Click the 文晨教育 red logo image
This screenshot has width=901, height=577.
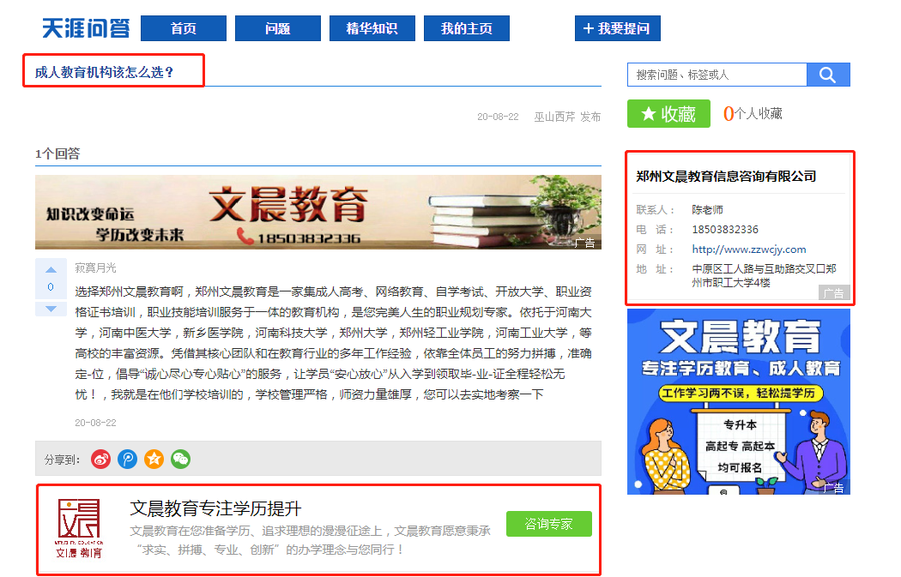[79, 529]
